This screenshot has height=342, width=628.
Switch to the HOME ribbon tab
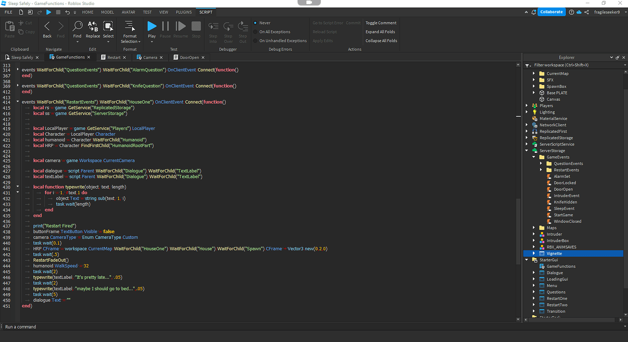(87, 12)
